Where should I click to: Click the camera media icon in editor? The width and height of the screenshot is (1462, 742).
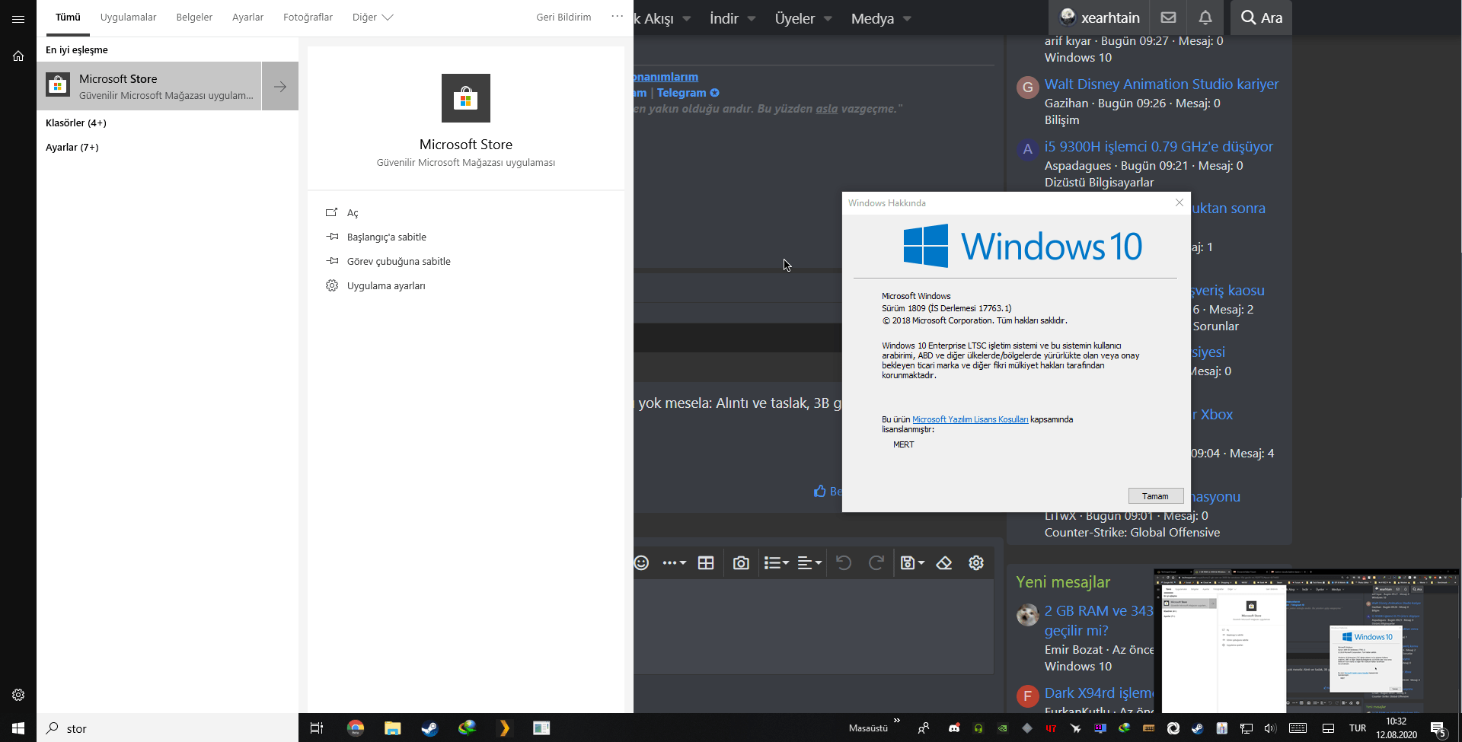tap(741, 562)
